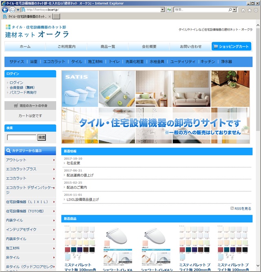261x272 pixels.
Task: Click the address bar URL field
Action: click(x=93, y=10)
